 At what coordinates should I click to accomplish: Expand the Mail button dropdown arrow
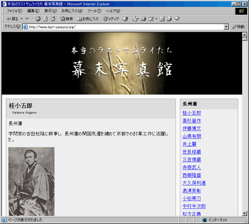pyautogui.click(x=138, y=19)
